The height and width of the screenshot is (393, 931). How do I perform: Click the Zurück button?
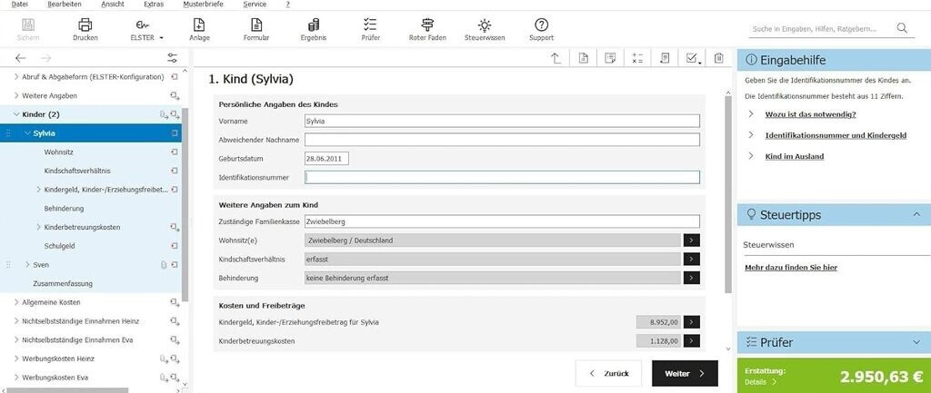click(x=609, y=373)
